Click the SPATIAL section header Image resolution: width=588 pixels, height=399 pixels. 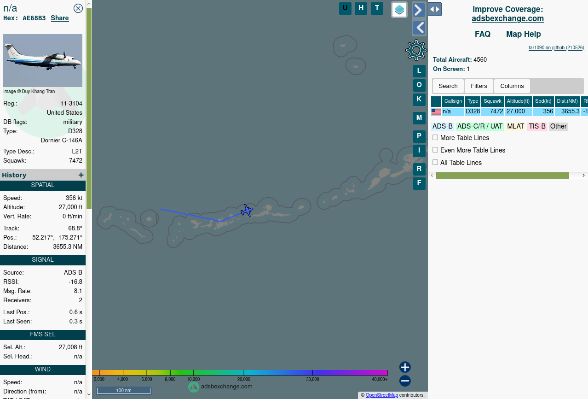coord(43,185)
